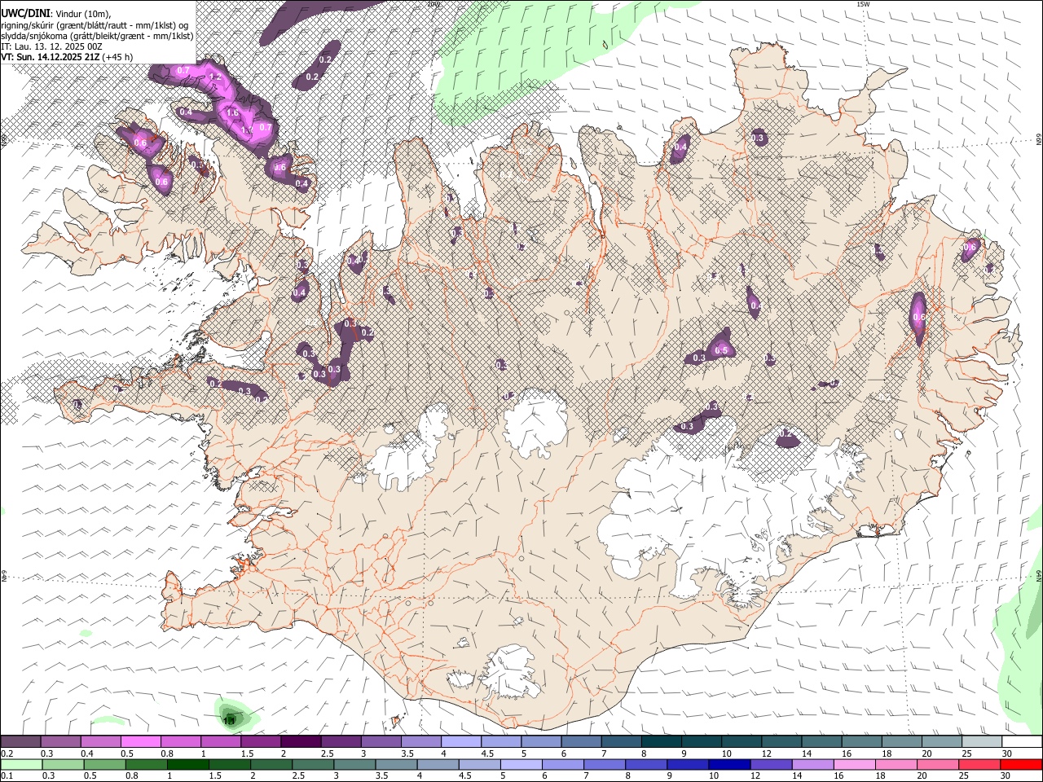Viewport: 1043px width, 782px height.
Task: Select the dark teal 8–9 snow legend swatch
Action: pyautogui.click(x=661, y=742)
